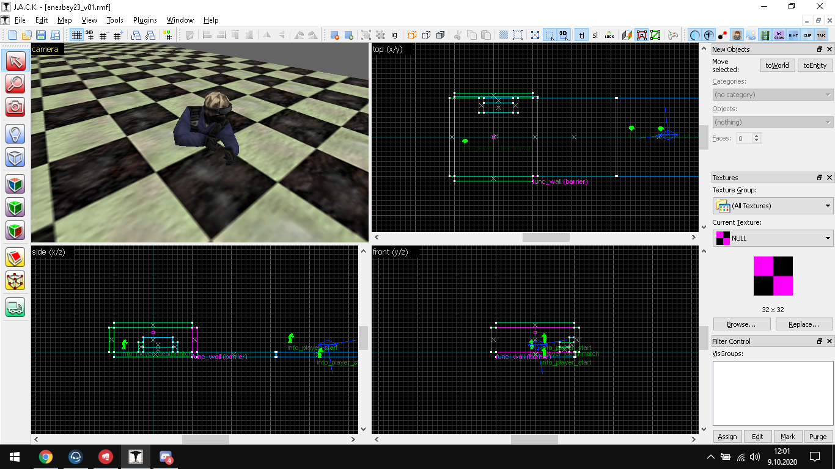The width and height of the screenshot is (835, 469).
Task: Open the Map menu
Action: [64, 20]
